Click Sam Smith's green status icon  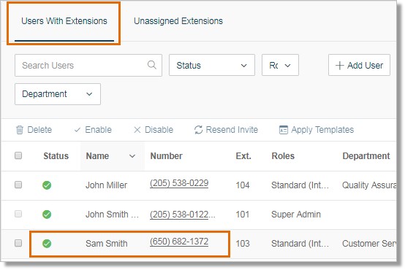[47, 243]
